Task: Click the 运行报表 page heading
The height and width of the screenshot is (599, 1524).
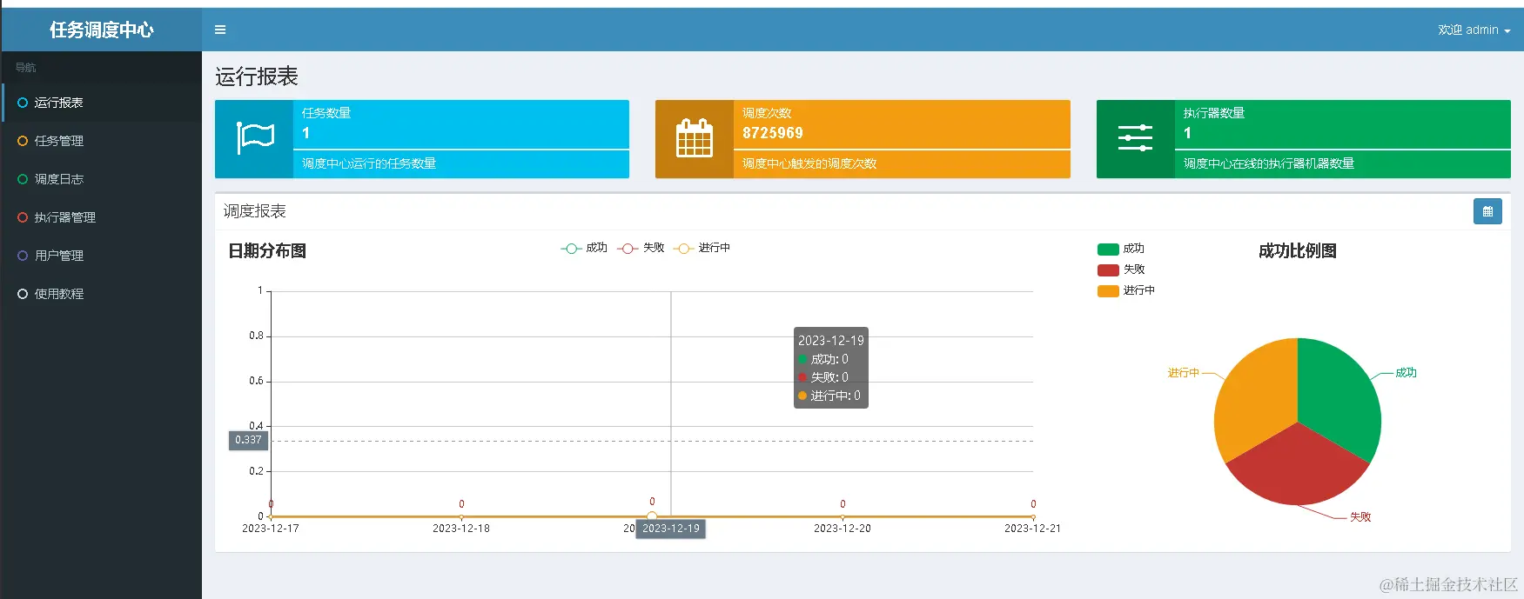Action: click(x=257, y=77)
